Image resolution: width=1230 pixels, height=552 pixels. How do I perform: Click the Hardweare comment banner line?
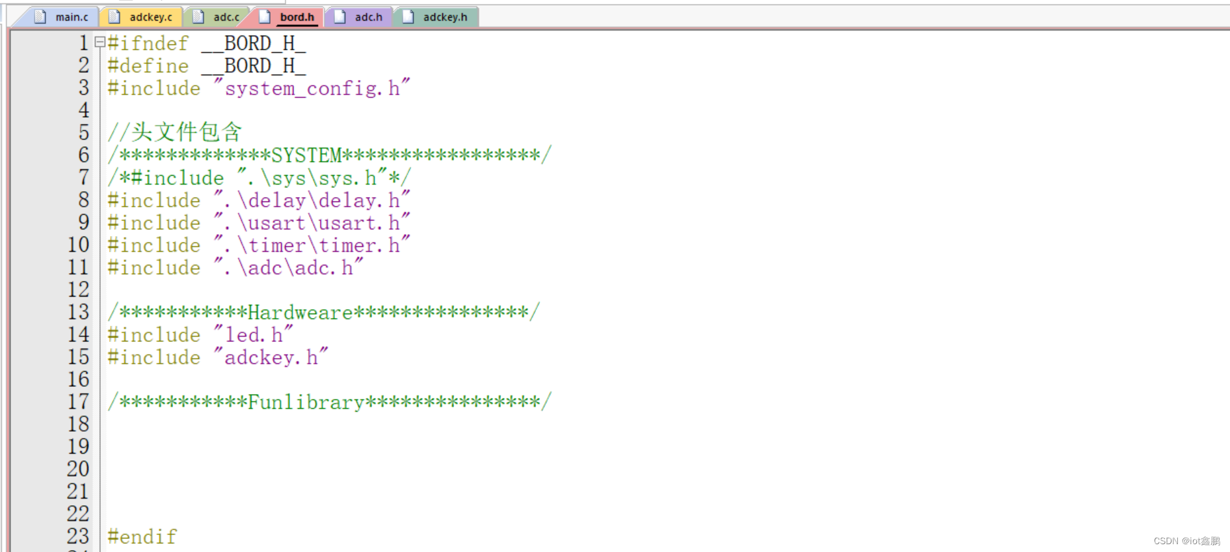[324, 312]
